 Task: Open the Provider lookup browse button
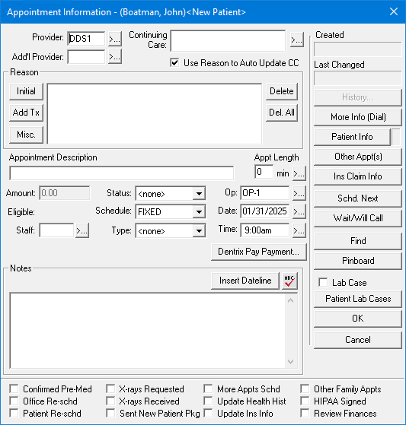coord(114,39)
